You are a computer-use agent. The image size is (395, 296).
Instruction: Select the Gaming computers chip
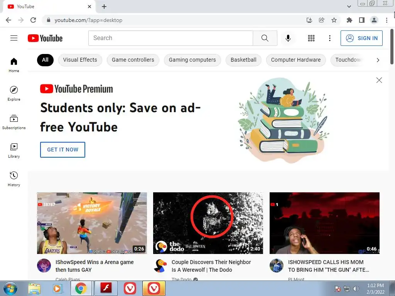pos(192,60)
